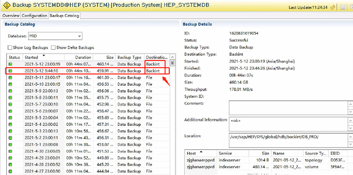
Task: Click the Duration column header
Action: (79, 58)
